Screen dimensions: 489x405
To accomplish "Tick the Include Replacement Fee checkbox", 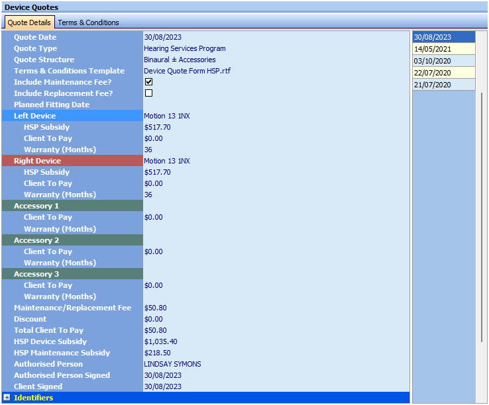I will (149, 93).
